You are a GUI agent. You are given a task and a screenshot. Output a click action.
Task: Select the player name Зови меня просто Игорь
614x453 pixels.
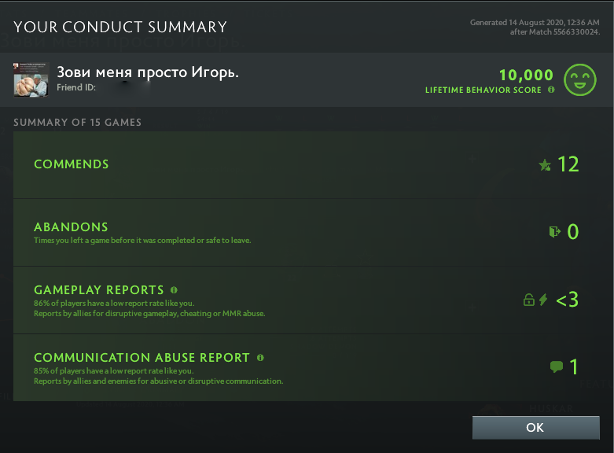pos(147,72)
